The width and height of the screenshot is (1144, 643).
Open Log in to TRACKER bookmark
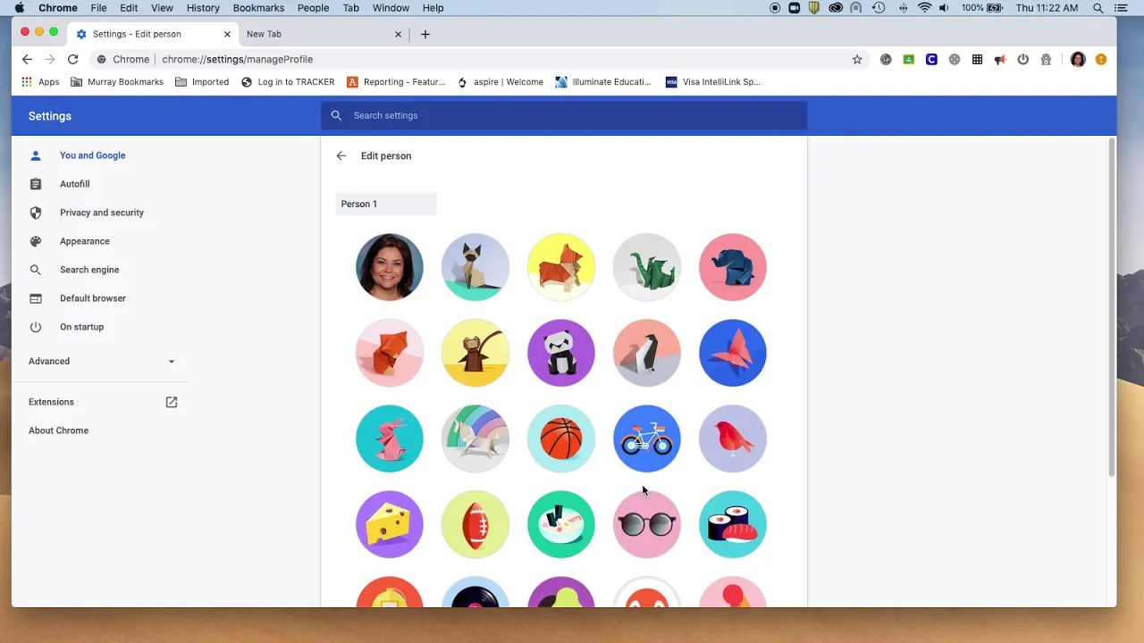coord(288,81)
